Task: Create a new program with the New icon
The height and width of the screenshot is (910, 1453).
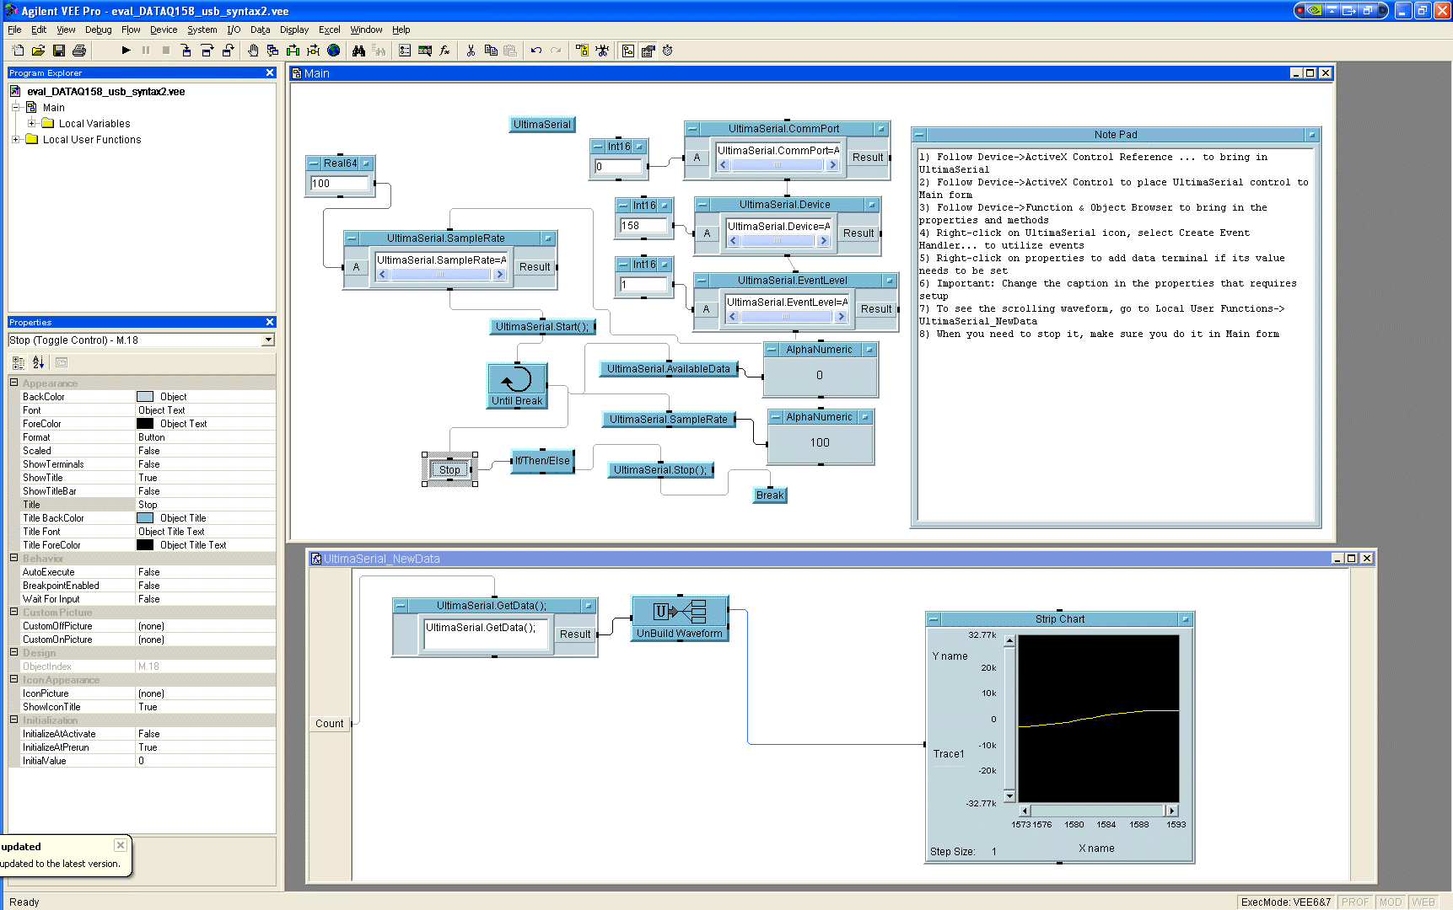Action: coord(18,51)
